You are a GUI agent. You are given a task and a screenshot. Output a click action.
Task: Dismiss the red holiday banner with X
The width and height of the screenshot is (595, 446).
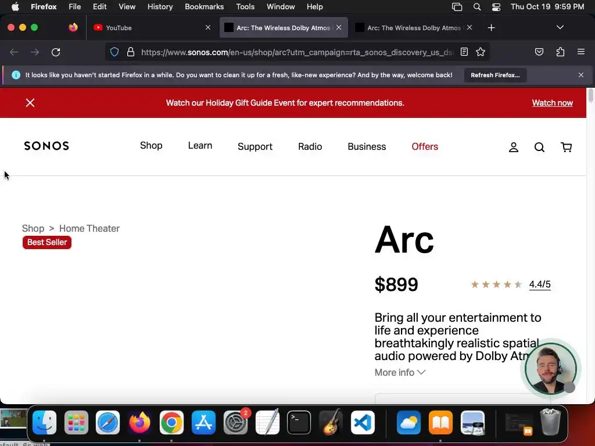pos(30,103)
